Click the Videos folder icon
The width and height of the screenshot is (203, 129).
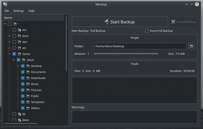pos(28,108)
